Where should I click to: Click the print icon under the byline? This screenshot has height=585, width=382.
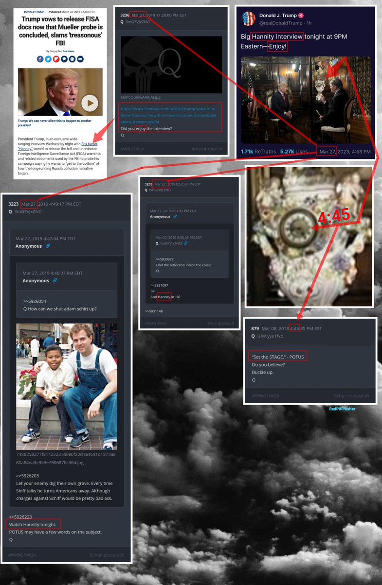click(72, 59)
